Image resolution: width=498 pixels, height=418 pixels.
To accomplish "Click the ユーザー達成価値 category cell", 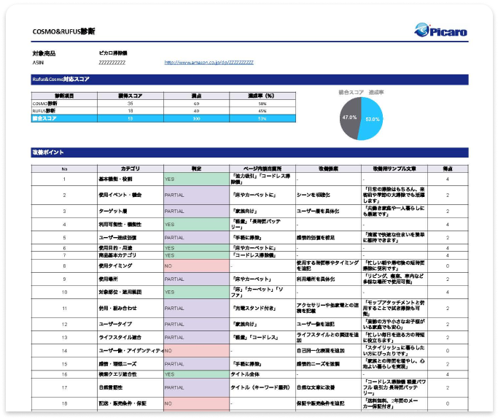I will [131, 237].
